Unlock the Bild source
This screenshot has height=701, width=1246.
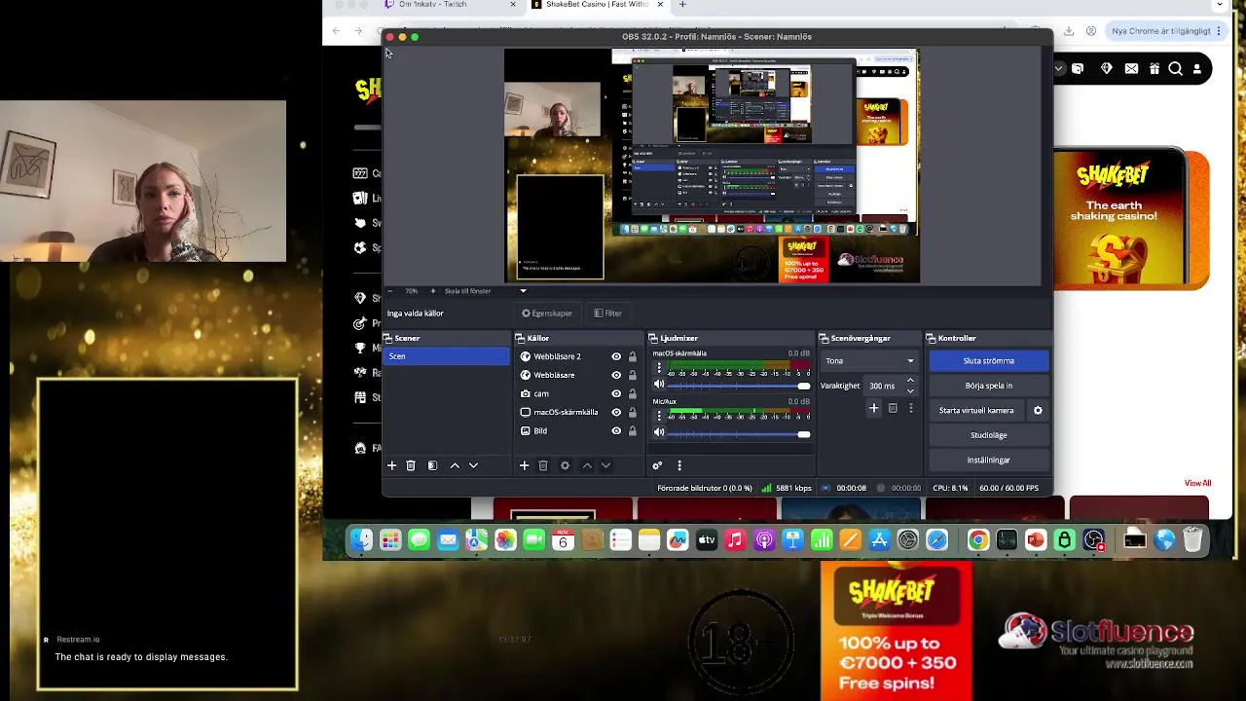(x=633, y=430)
